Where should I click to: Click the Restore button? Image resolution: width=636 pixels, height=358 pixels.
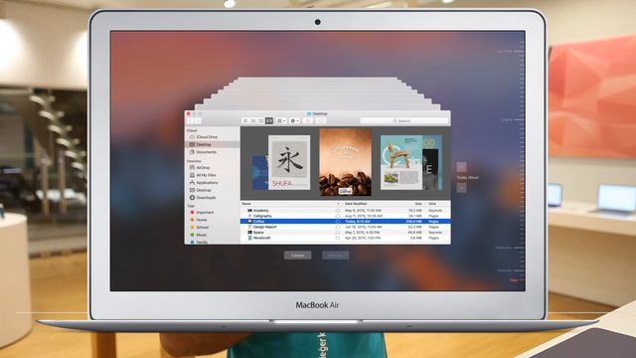pyautogui.click(x=336, y=256)
